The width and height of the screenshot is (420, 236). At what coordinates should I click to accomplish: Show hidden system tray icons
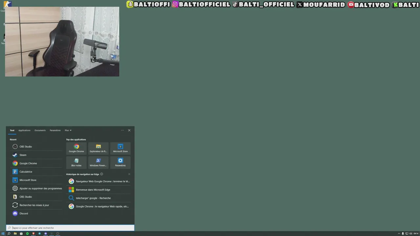[x=399, y=234]
